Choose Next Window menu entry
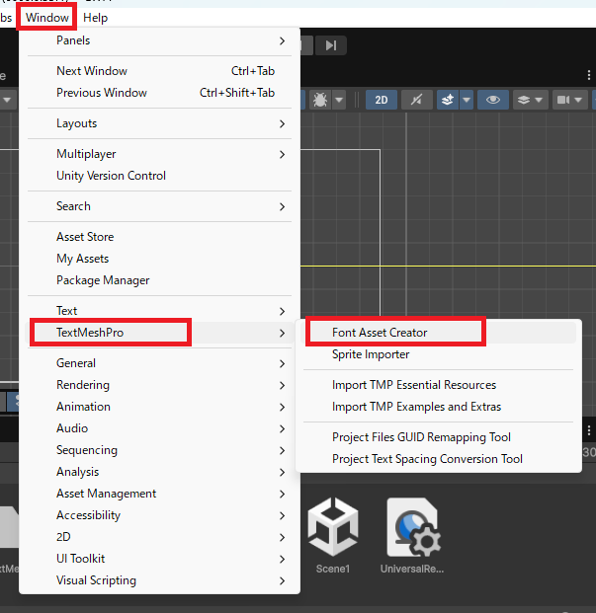 click(x=159, y=71)
